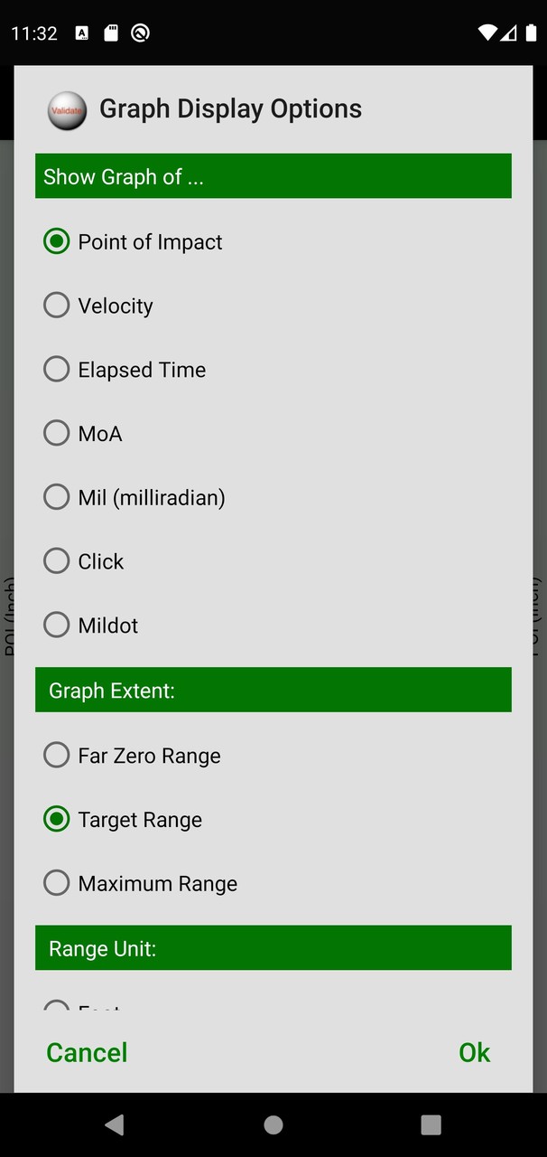Tap the Wi-Fi status icon
547x1157 pixels.
[487, 33]
